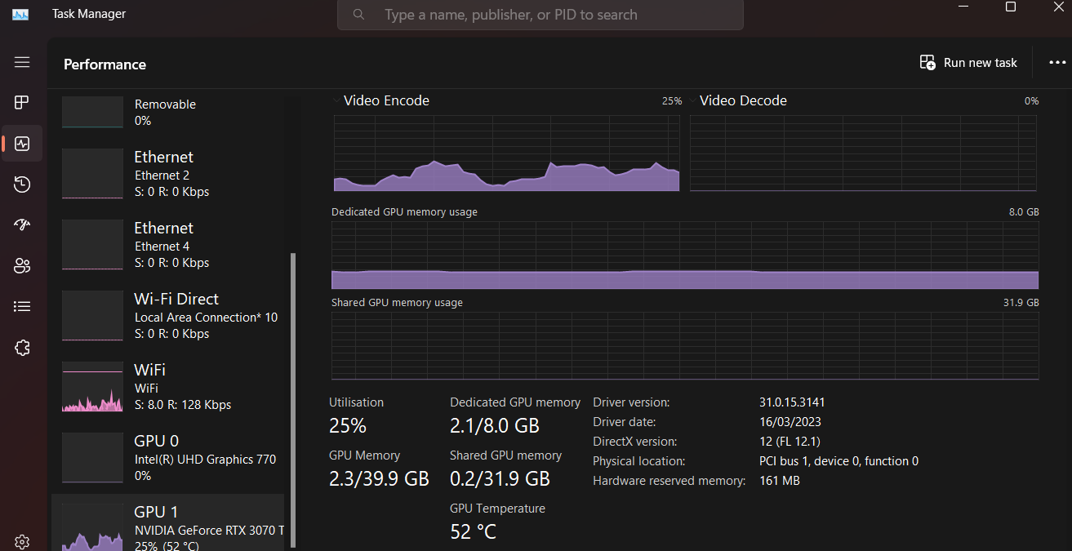Viewport: 1072px width, 551px height.
Task: Open the Users page icon
Action: click(x=22, y=265)
